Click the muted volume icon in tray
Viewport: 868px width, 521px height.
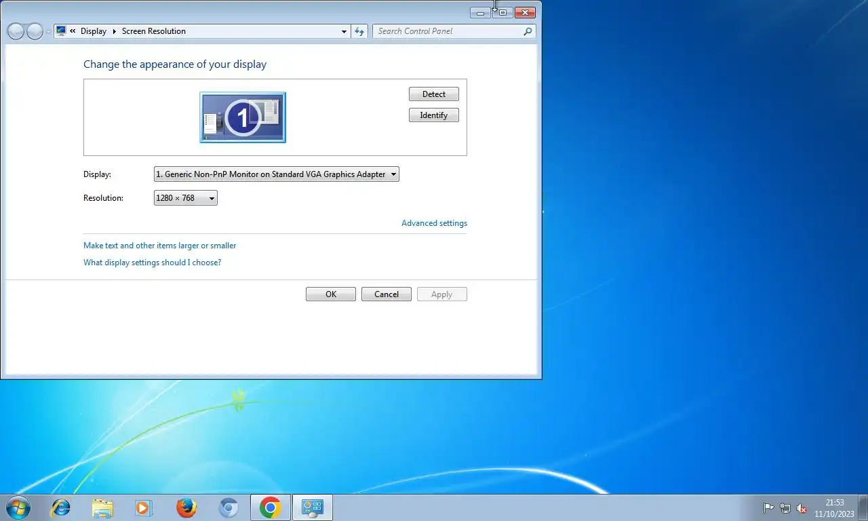pyautogui.click(x=802, y=508)
